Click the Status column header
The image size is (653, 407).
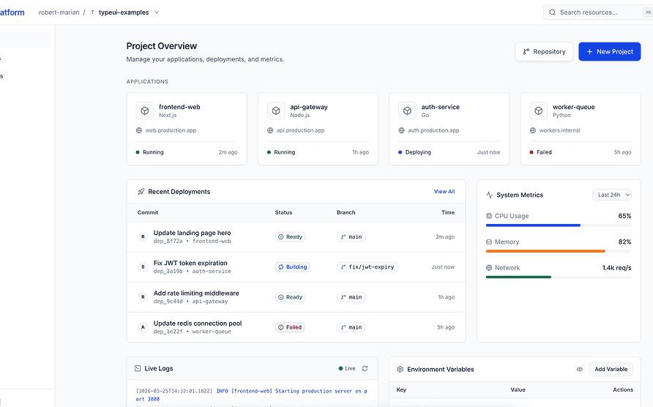[283, 212]
